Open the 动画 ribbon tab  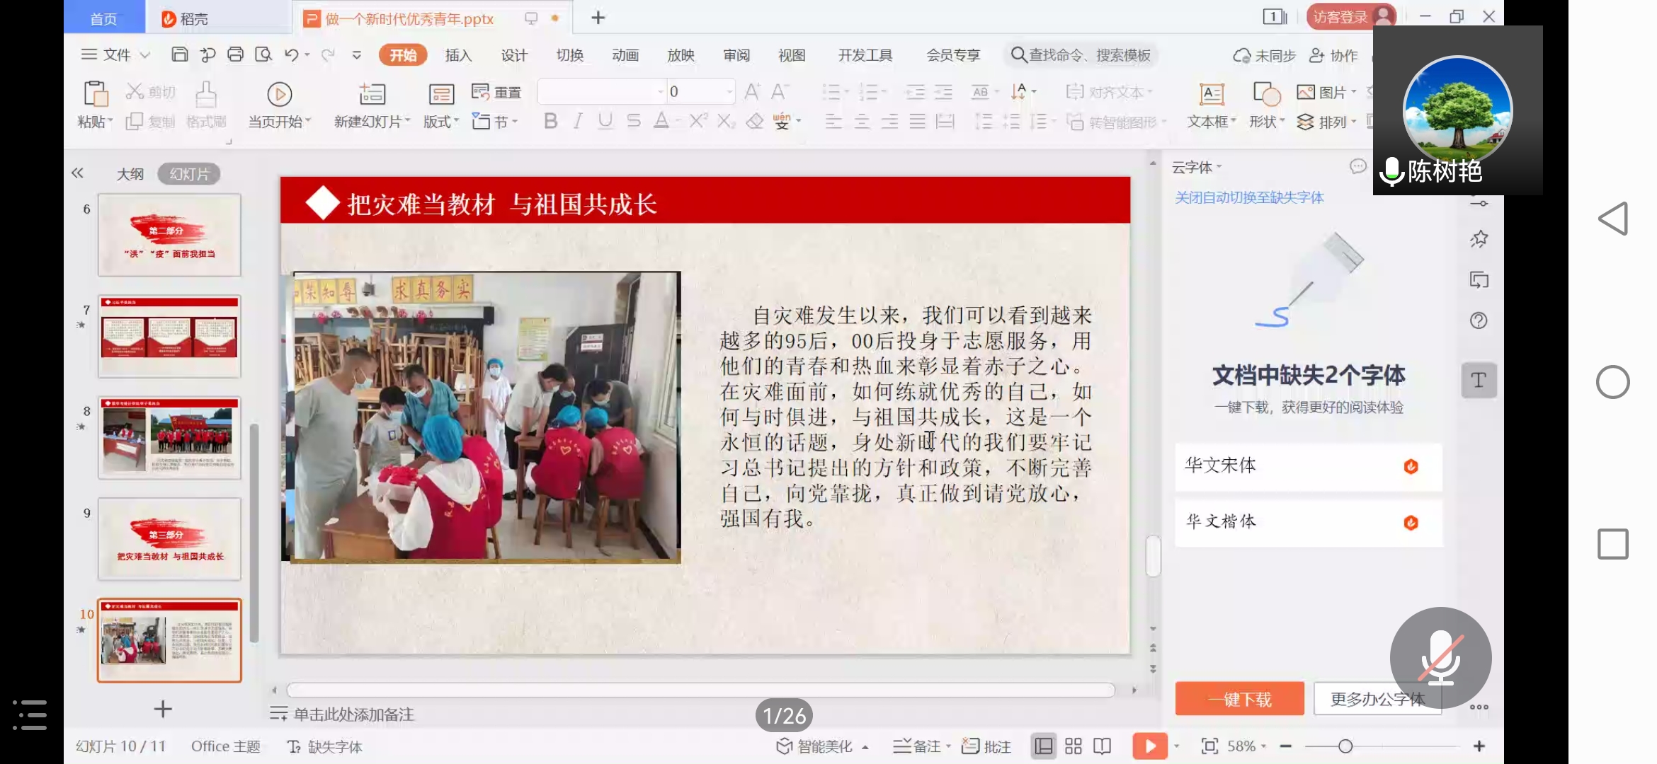click(625, 55)
